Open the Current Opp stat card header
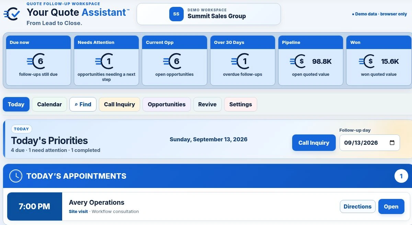The height and width of the screenshot is (225, 412). pyautogui.click(x=174, y=43)
